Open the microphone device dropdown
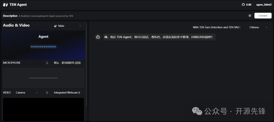 coord(68,63)
